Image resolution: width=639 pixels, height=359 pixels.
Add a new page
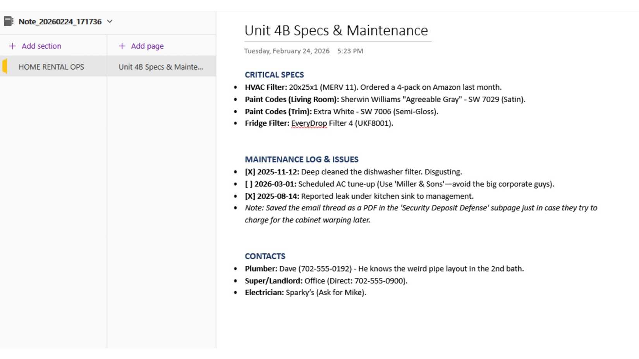click(141, 46)
